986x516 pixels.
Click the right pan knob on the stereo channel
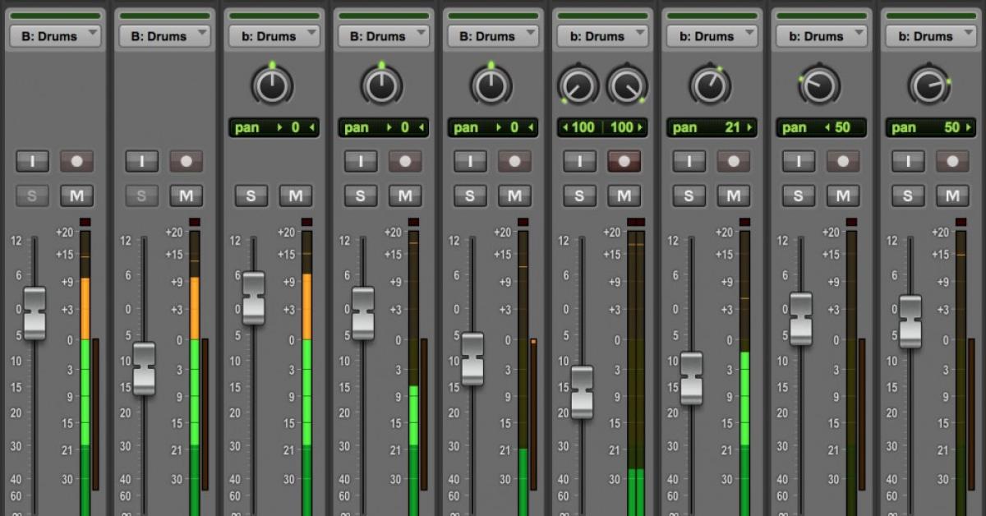(x=625, y=85)
